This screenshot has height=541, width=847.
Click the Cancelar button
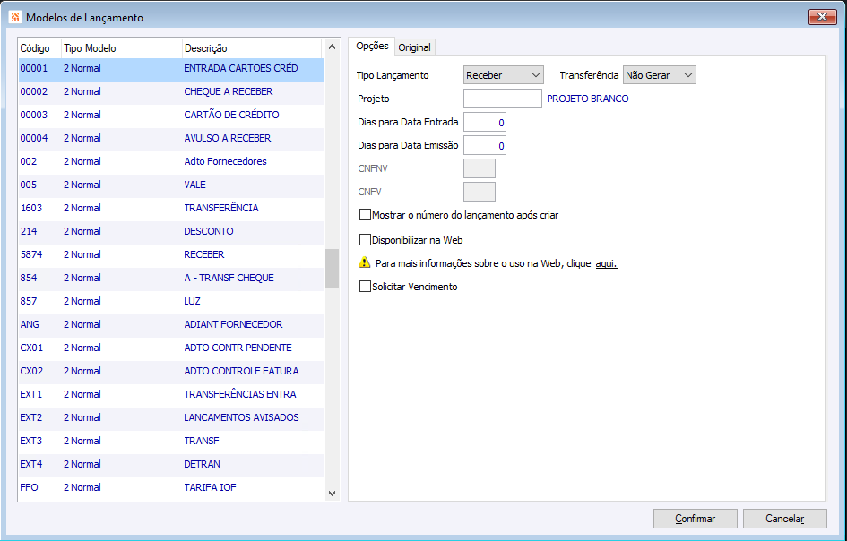click(785, 519)
